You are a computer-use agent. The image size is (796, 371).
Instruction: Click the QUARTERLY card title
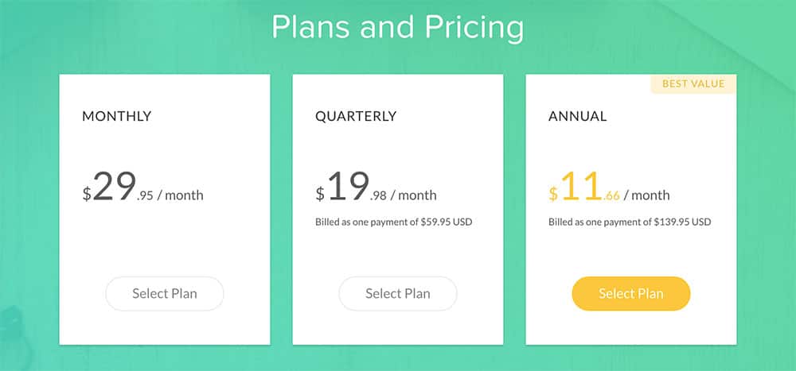coord(356,117)
